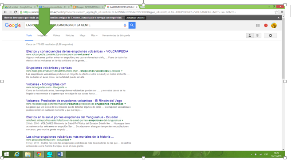Screen dimensions: 291x166
Task: Switch to global results icon
Action: click(x=257, y=35)
